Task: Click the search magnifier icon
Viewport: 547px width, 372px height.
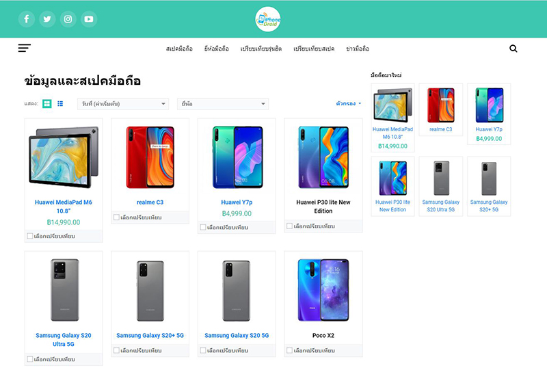Action: [x=513, y=49]
